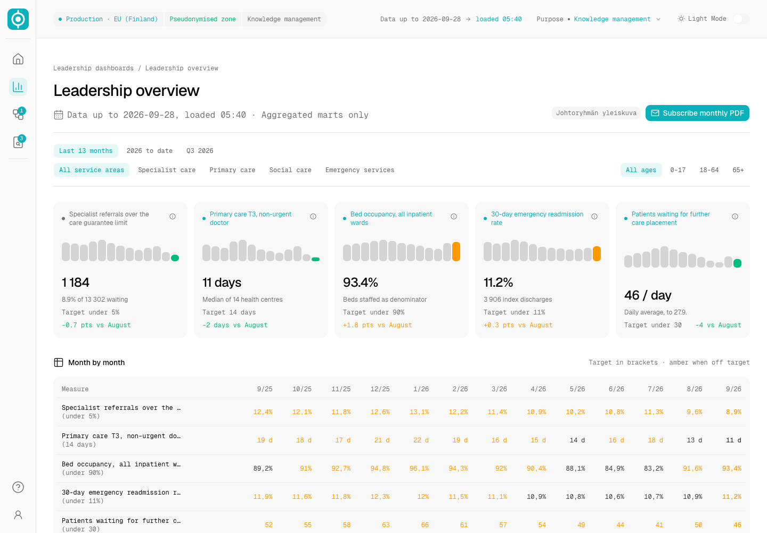The image size is (767, 533).
Task: Select the Q3 2026 period
Action: pos(200,151)
